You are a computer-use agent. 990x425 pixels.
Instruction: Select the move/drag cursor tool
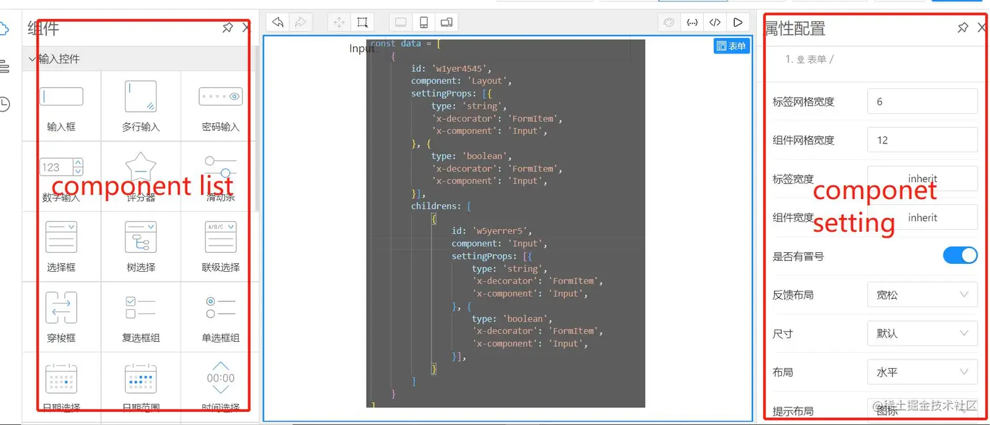(x=339, y=22)
